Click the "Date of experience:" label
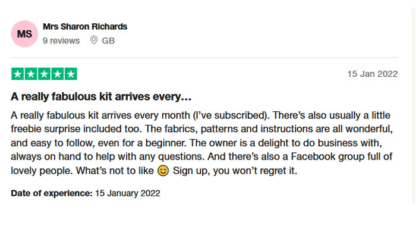The height and width of the screenshot is (238, 416). pyautogui.click(x=51, y=193)
